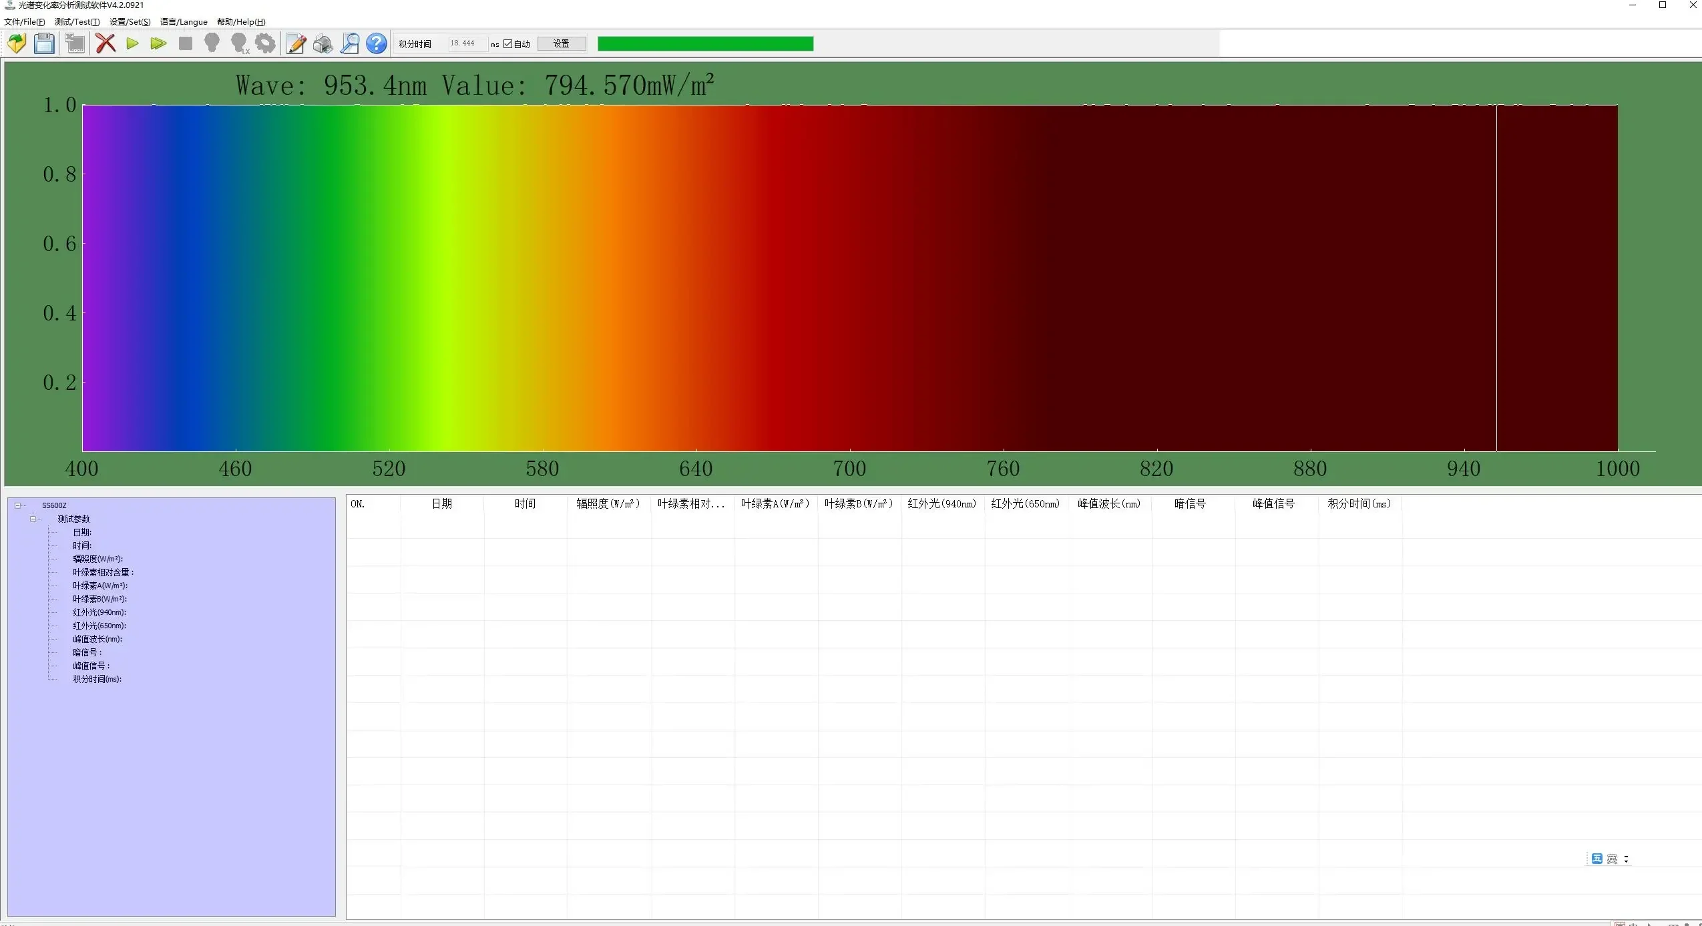1702x926 pixels.
Task: Open the 文件/File menu
Action: tap(25, 21)
